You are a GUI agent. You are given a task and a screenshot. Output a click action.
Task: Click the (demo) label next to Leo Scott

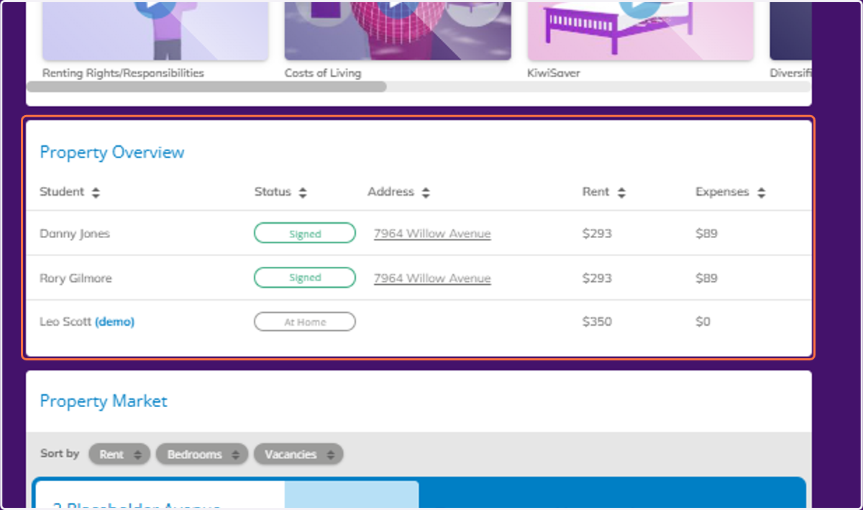pyautogui.click(x=115, y=322)
